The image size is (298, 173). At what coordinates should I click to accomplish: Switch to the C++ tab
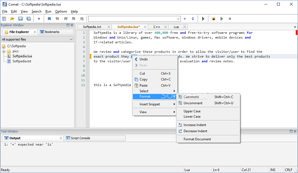[157, 27]
